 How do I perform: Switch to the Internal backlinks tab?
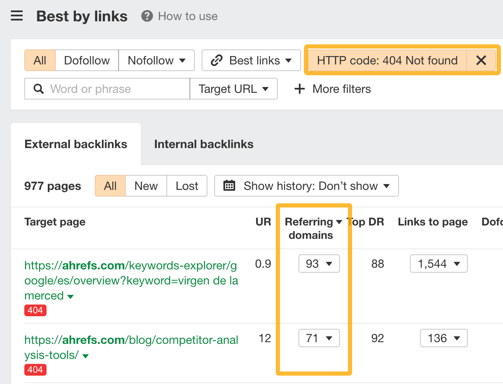[x=203, y=144]
